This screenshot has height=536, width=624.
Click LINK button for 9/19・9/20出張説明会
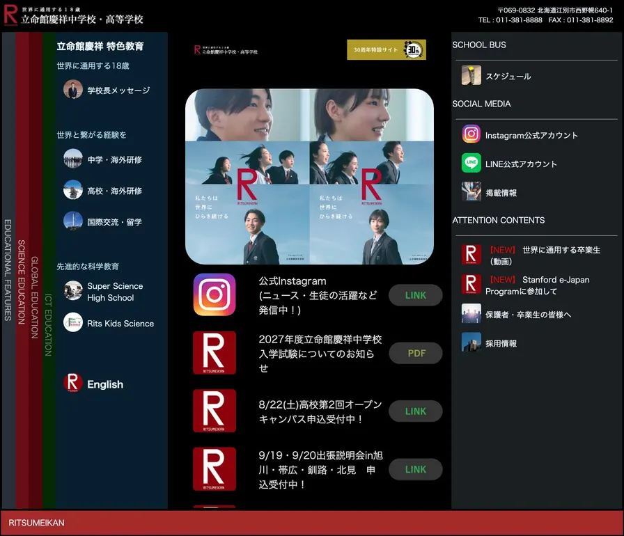coord(416,469)
